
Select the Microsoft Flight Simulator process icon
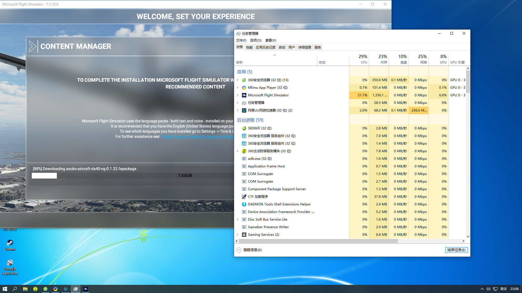click(x=244, y=95)
